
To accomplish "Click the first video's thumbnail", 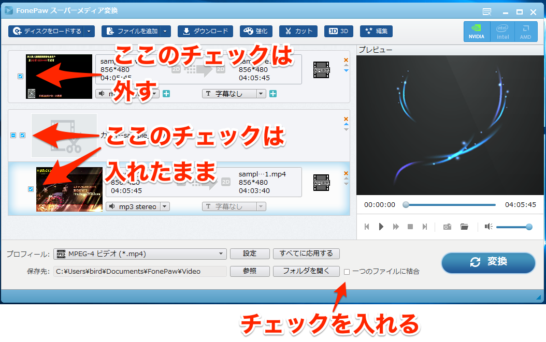I will click(59, 76).
